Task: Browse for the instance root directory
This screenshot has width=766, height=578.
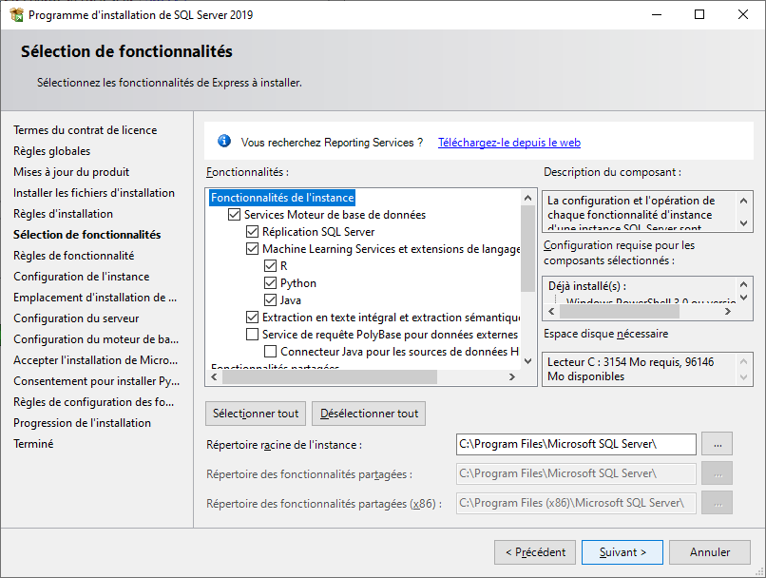Action: pyautogui.click(x=718, y=444)
